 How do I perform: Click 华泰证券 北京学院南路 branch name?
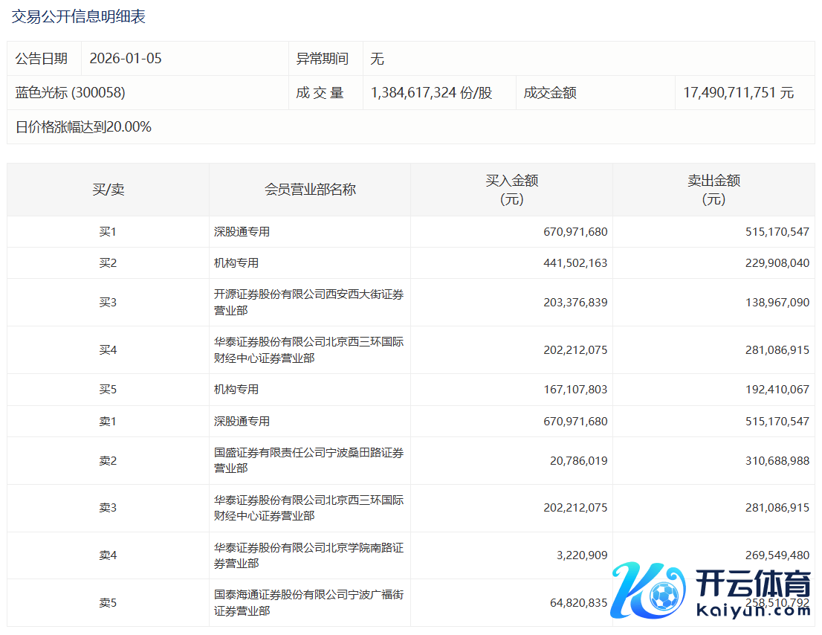pyautogui.click(x=308, y=555)
